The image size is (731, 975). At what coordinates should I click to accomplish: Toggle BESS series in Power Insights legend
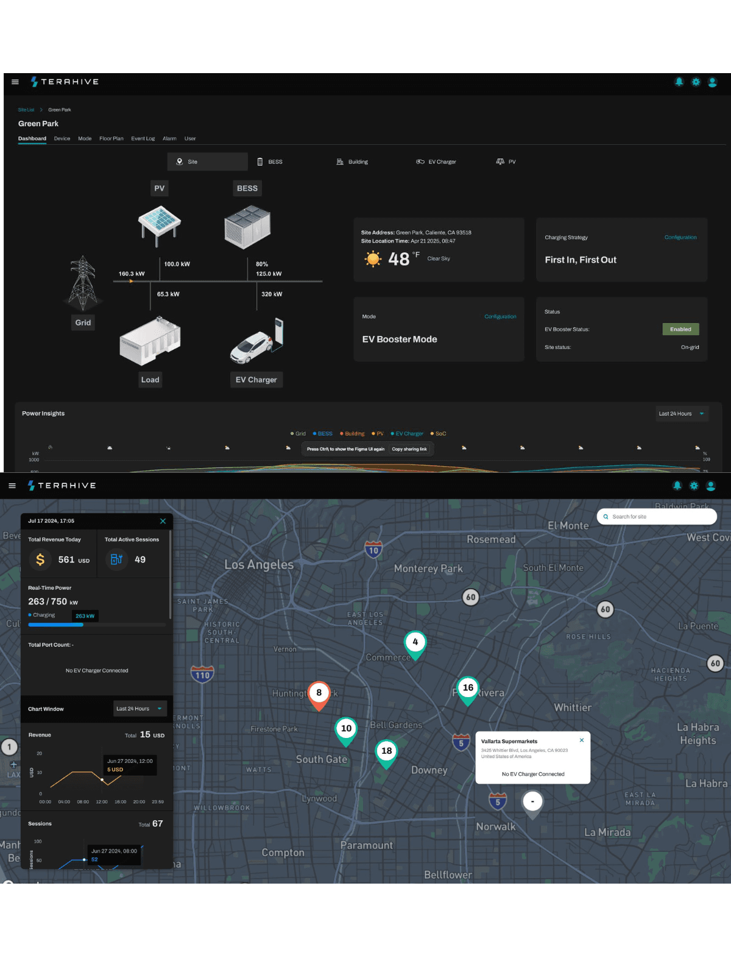pyautogui.click(x=323, y=434)
